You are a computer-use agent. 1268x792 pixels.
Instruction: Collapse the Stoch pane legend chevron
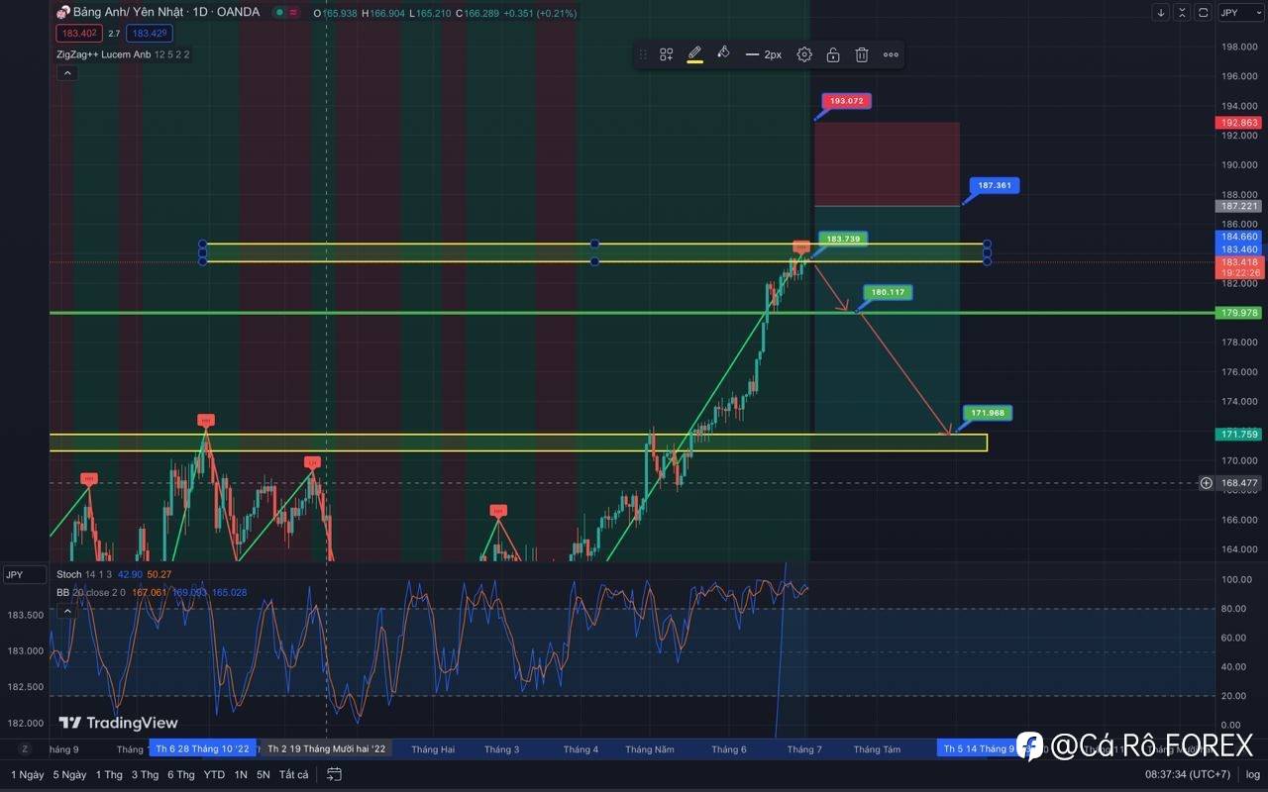click(67, 611)
